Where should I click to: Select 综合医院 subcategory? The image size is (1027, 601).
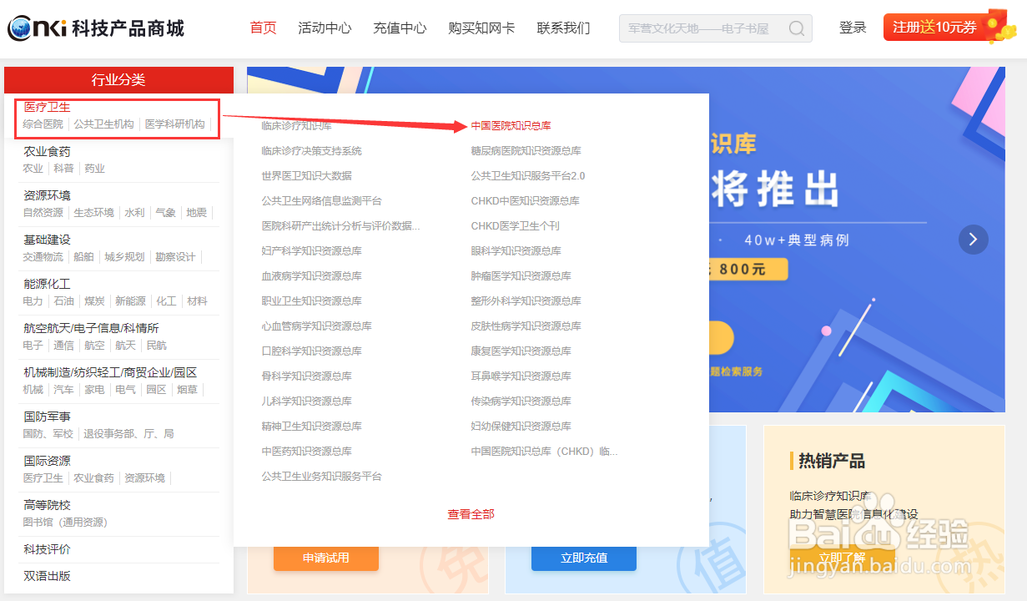[x=43, y=124]
